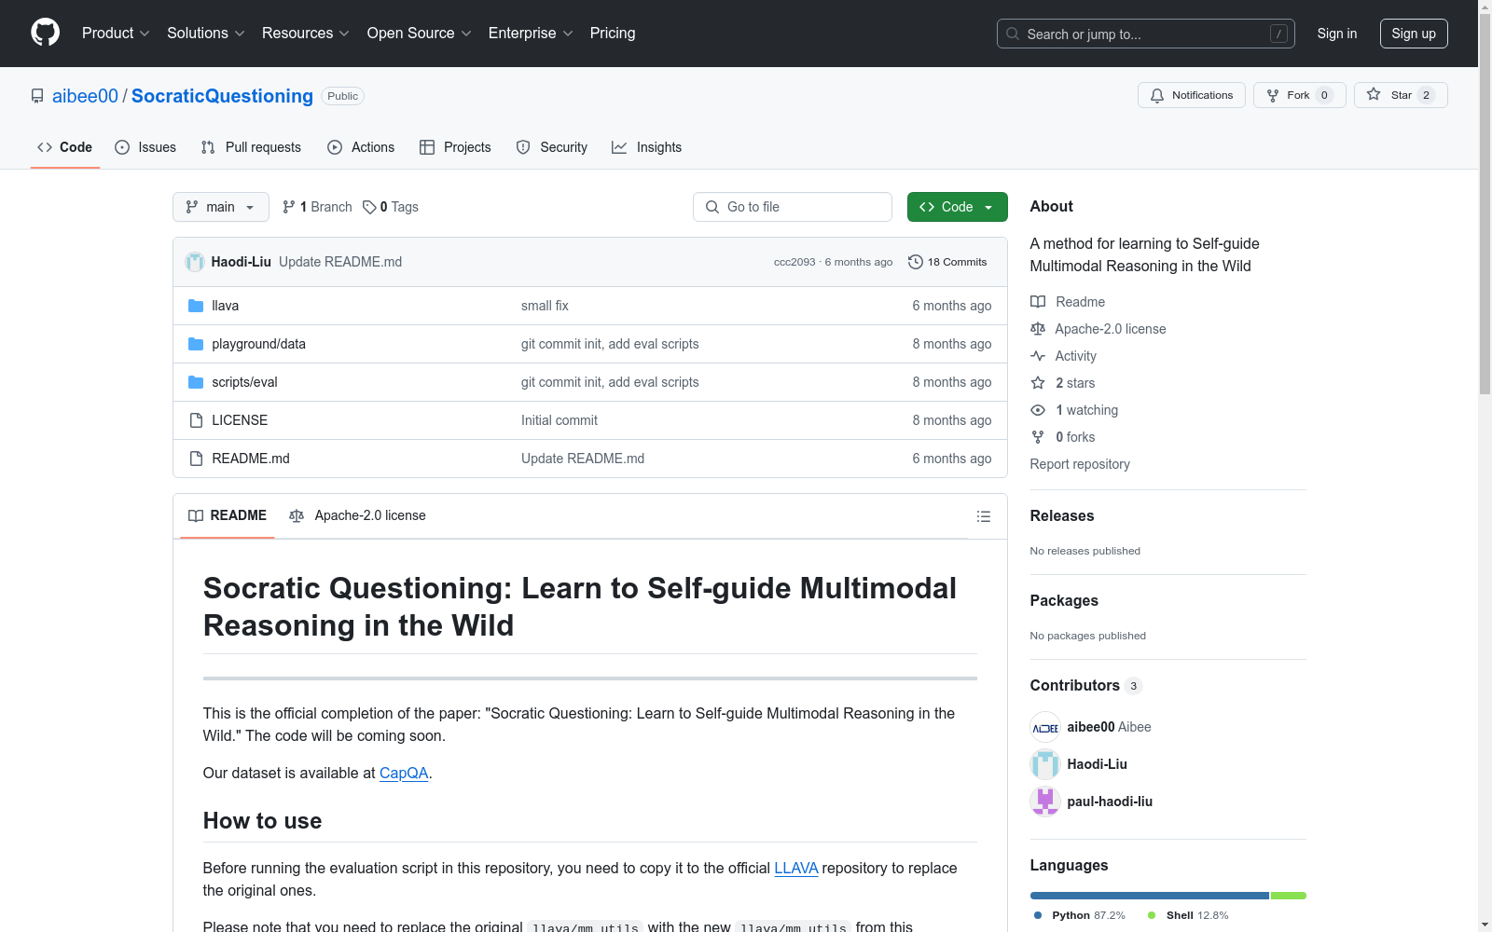
Task: Open the main branch selector dropdown
Action: click(221, 207)
